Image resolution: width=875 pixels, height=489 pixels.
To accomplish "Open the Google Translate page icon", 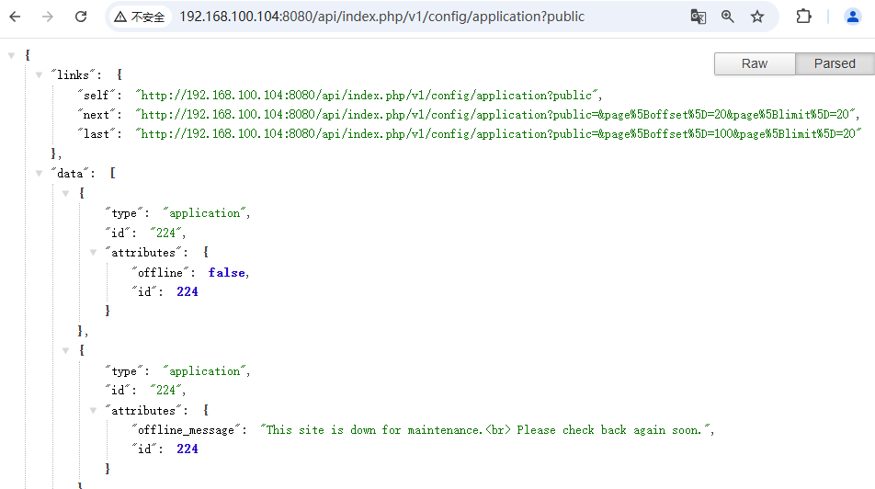I will pyautogui.click(x=699, y=17).
